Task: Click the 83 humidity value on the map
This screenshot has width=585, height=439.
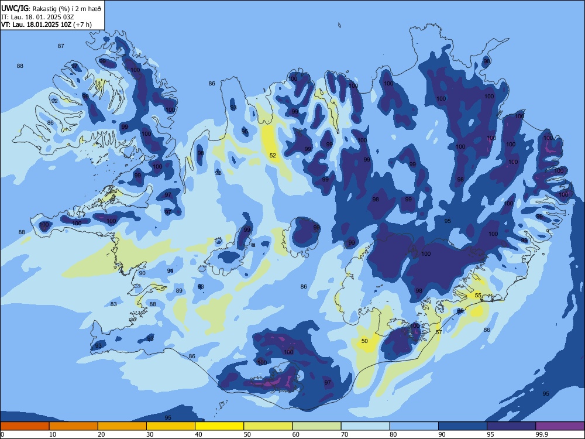Action: click(113, 304)
